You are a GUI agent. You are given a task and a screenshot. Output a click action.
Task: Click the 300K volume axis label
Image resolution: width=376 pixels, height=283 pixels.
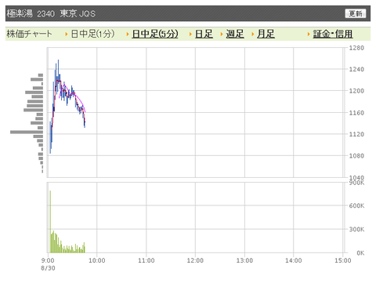pos(356,230)
